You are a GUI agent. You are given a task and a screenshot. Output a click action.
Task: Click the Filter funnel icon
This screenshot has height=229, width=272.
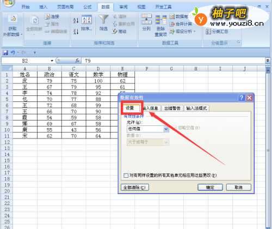click(x=103, y=20)
